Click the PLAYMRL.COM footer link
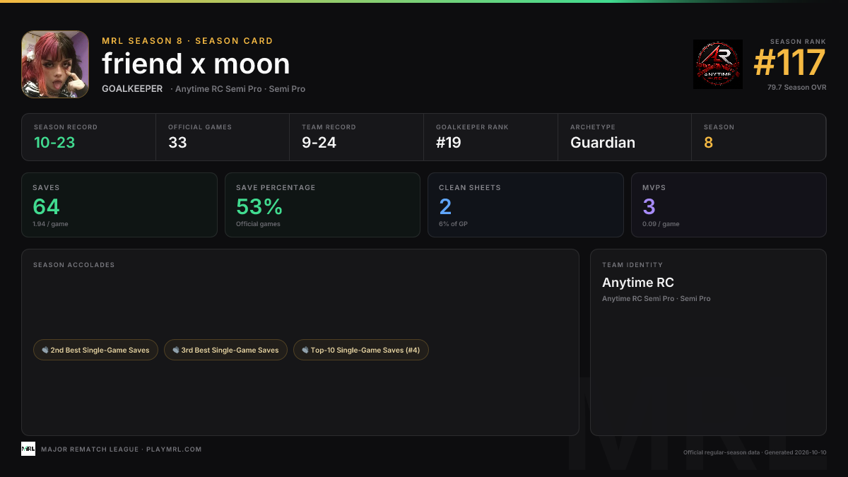This screenshot has height=477, width=848. [x=174, y=449]
